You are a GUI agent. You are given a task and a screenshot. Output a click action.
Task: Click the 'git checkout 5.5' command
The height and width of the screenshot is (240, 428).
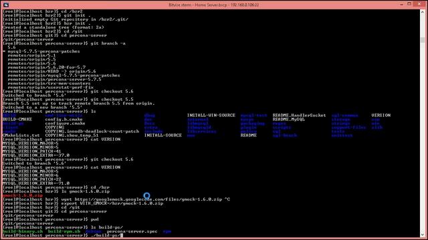112,99
